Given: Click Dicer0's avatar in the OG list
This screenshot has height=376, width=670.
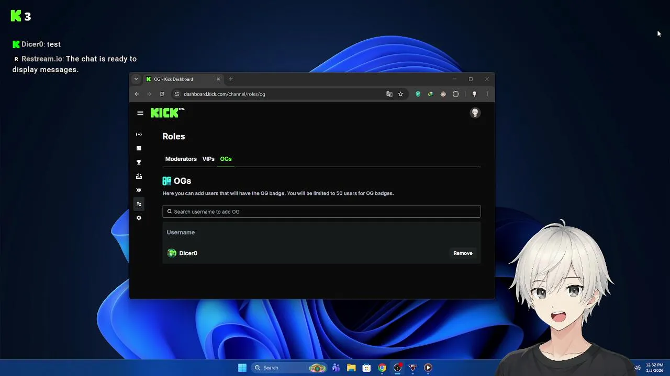Looking at the screenshot, I should pos(172,253).
